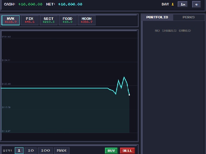Click the $124.11 chart axis label

(6, 60)
